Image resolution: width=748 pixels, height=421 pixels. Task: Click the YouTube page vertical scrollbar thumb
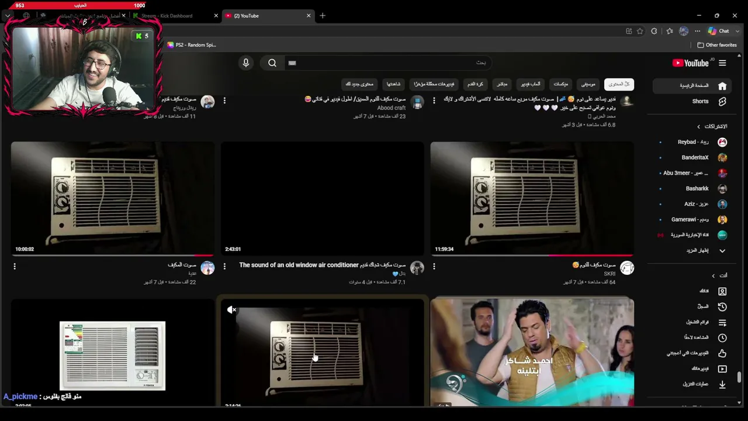(739, 377)
